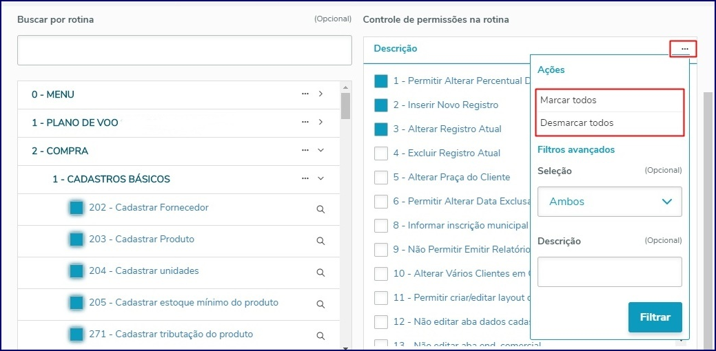Open the Seleção dropdown showing Ambos
Screen dimensions: 716x351
610,202
